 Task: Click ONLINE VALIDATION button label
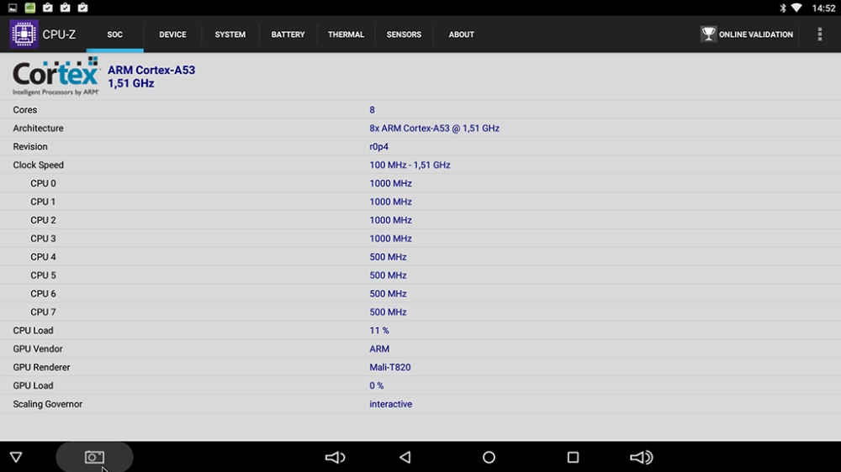[x=756, y=34]
